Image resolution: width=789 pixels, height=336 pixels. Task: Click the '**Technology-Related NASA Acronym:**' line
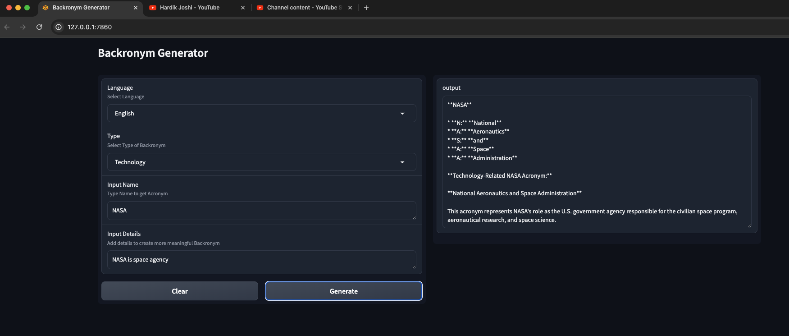tap(500, 175)
